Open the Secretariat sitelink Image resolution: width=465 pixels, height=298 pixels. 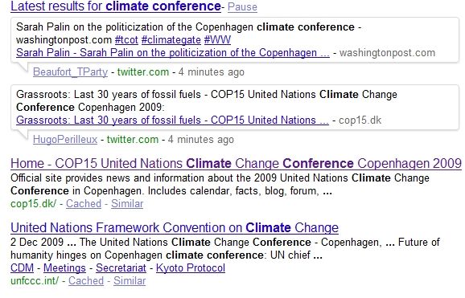(x=121, y=268)
